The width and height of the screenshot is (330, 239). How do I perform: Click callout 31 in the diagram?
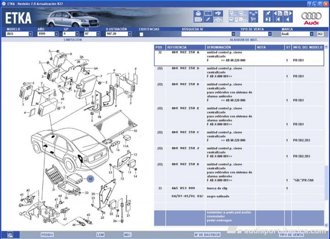coord(54,190)
